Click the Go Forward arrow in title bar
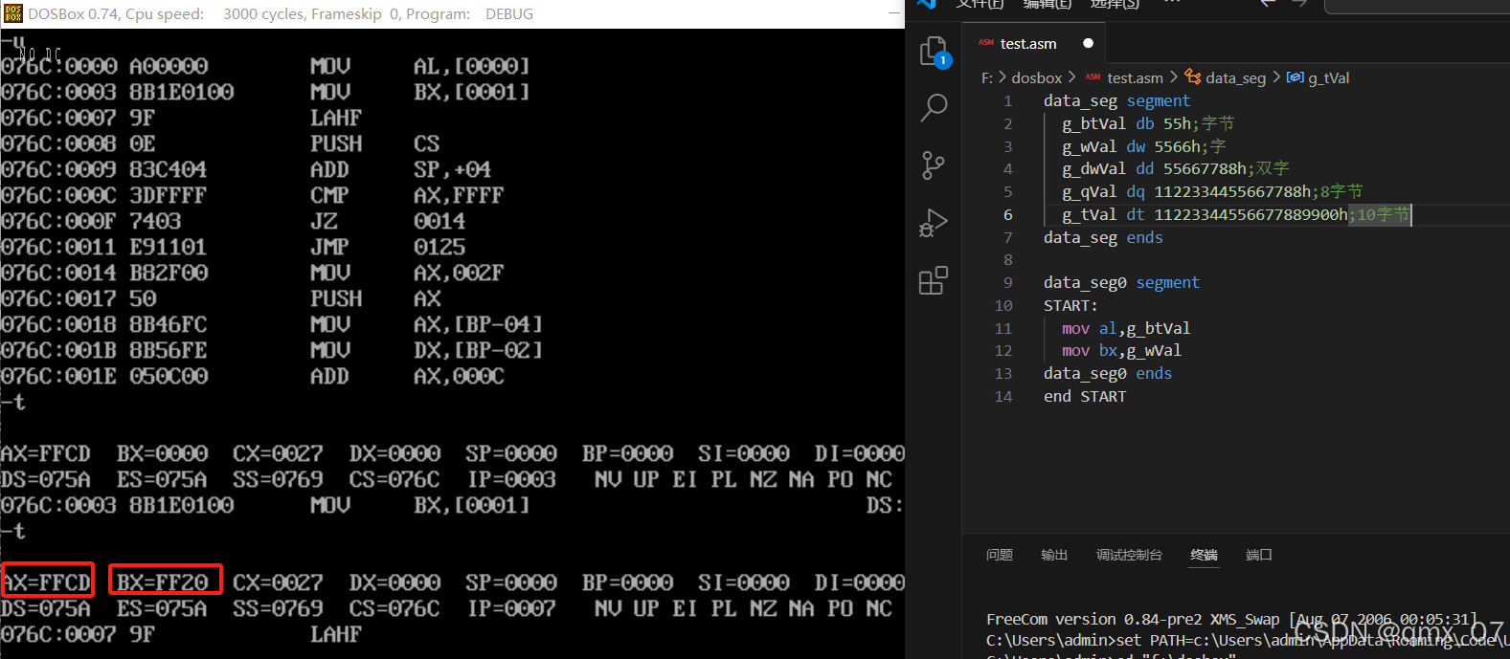The height and width of the screenshot is (659, 1510). pyautogui.click(x=1298, y=4)
